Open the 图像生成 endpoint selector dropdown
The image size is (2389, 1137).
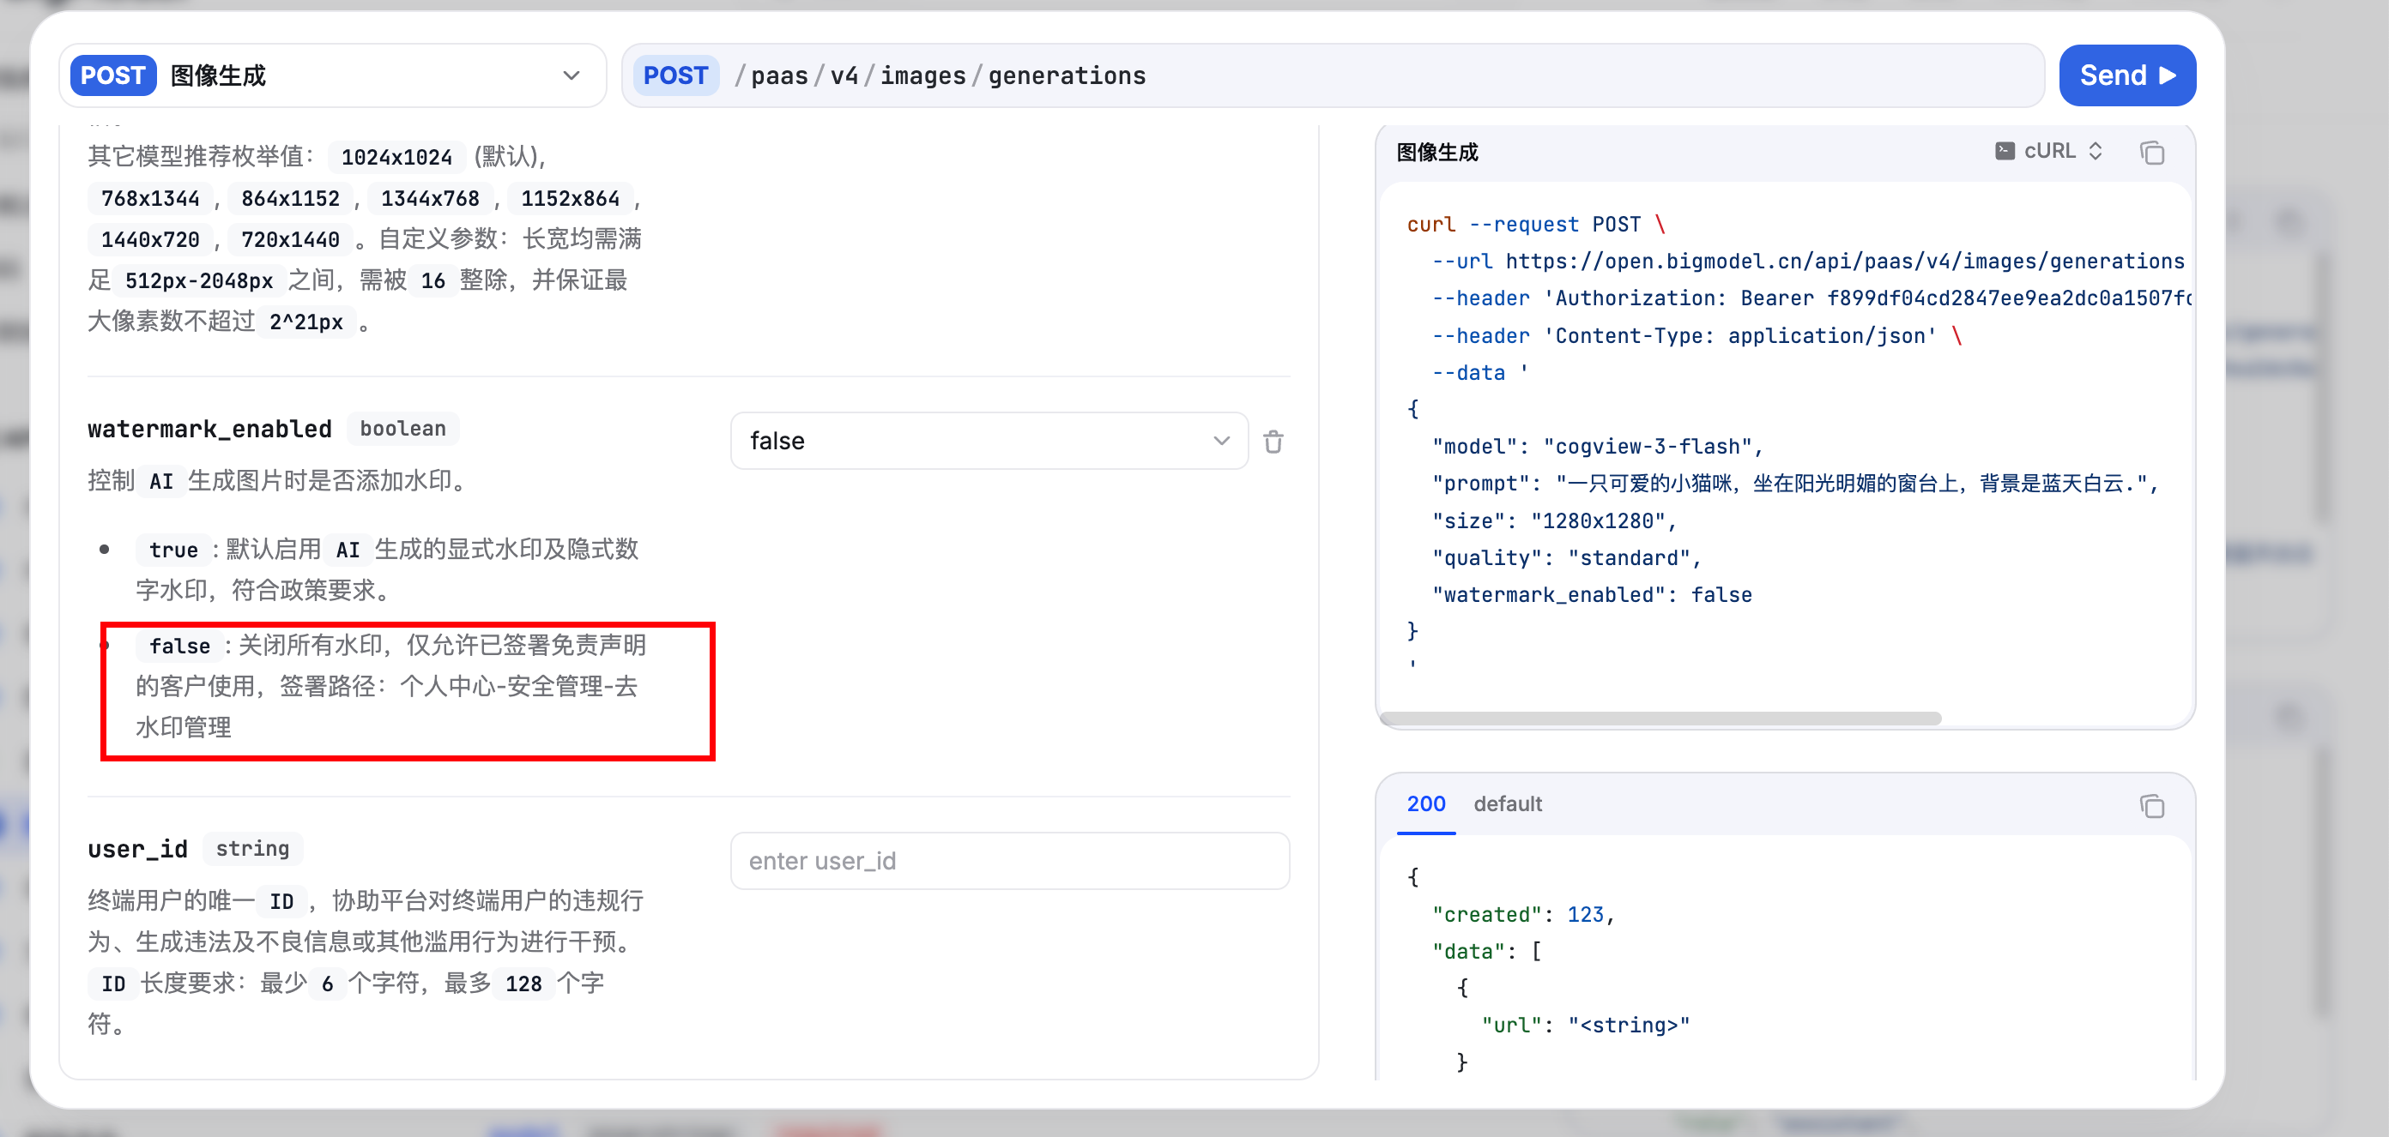(x=571, y=75)
